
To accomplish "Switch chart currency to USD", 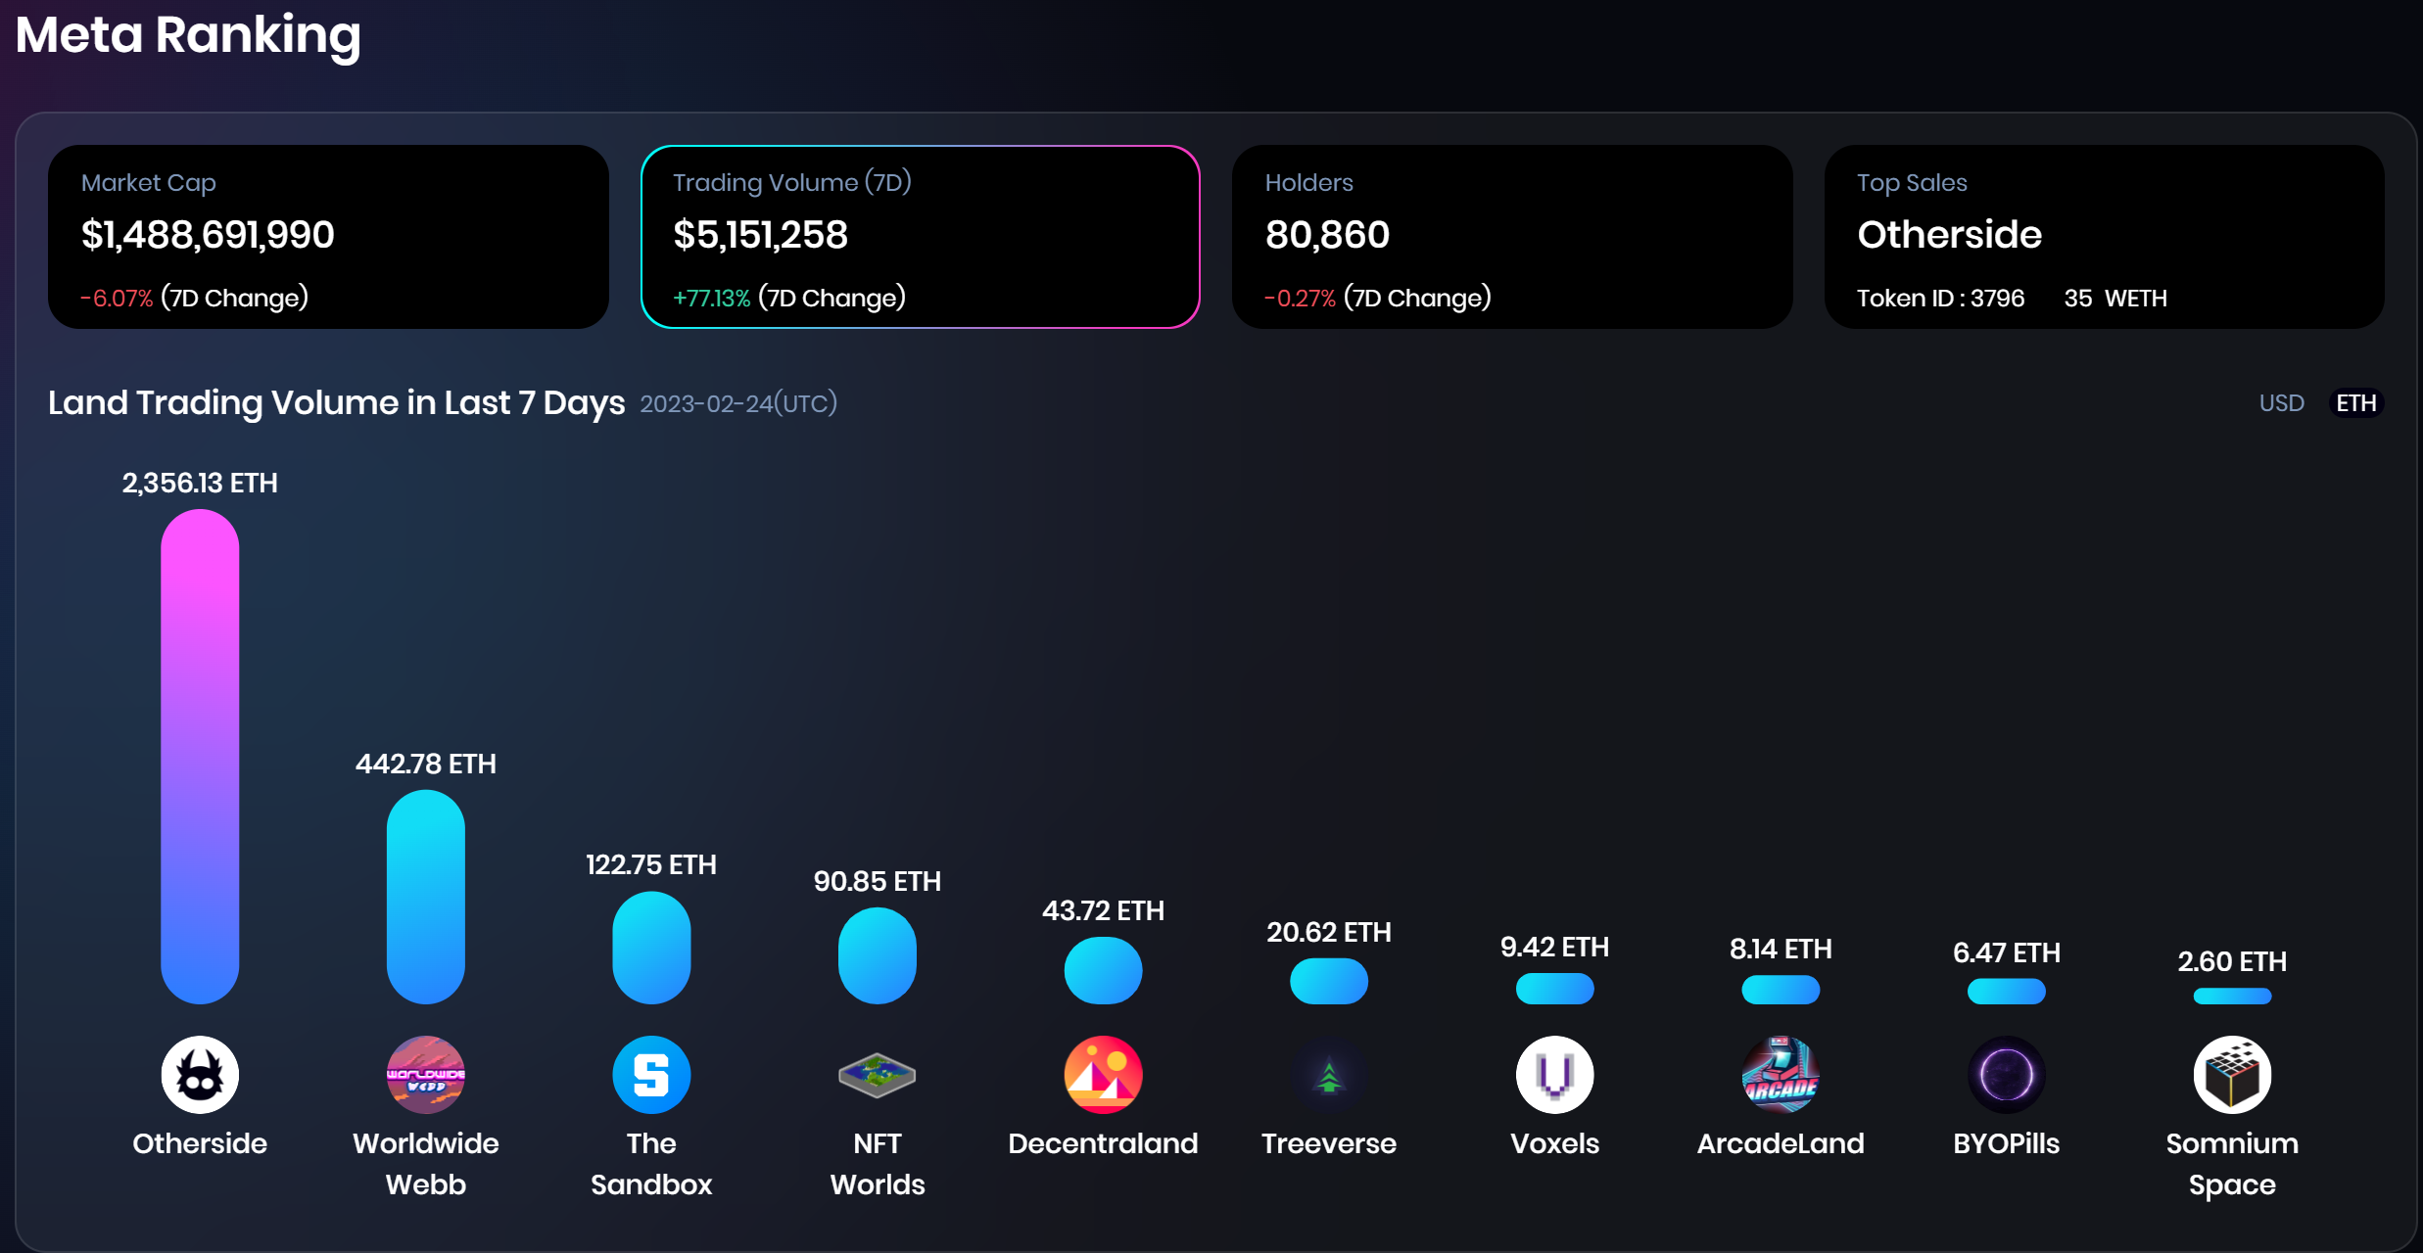I will click(2281, 403).
